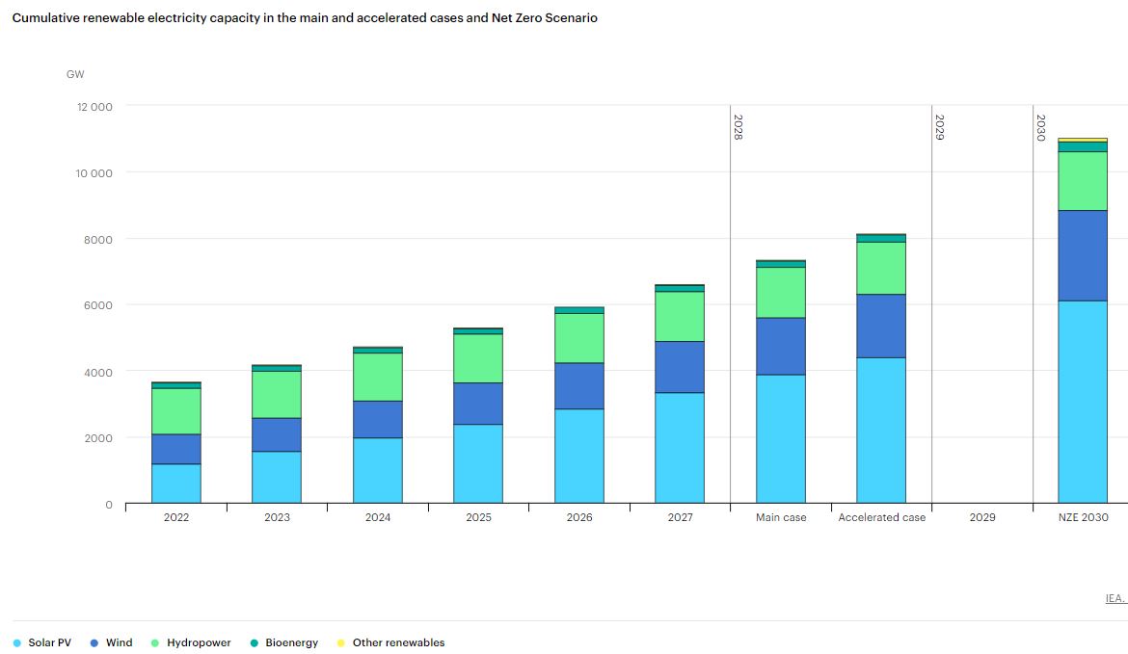1128x654 pixels.
Task: Select Solar PV segment of 2027 bar
Action: [680, 447]
